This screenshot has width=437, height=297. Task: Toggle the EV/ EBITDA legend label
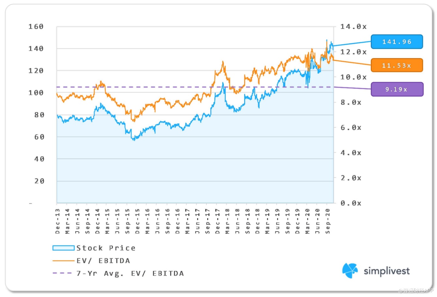pyautogui.click(x=103, y=261)
